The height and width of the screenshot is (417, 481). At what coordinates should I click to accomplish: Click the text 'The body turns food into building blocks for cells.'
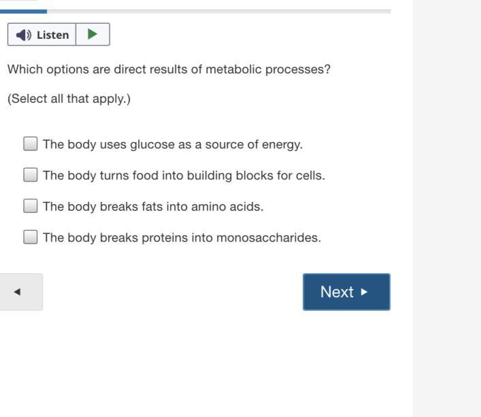pyautogui.click(x=184, y=176)
